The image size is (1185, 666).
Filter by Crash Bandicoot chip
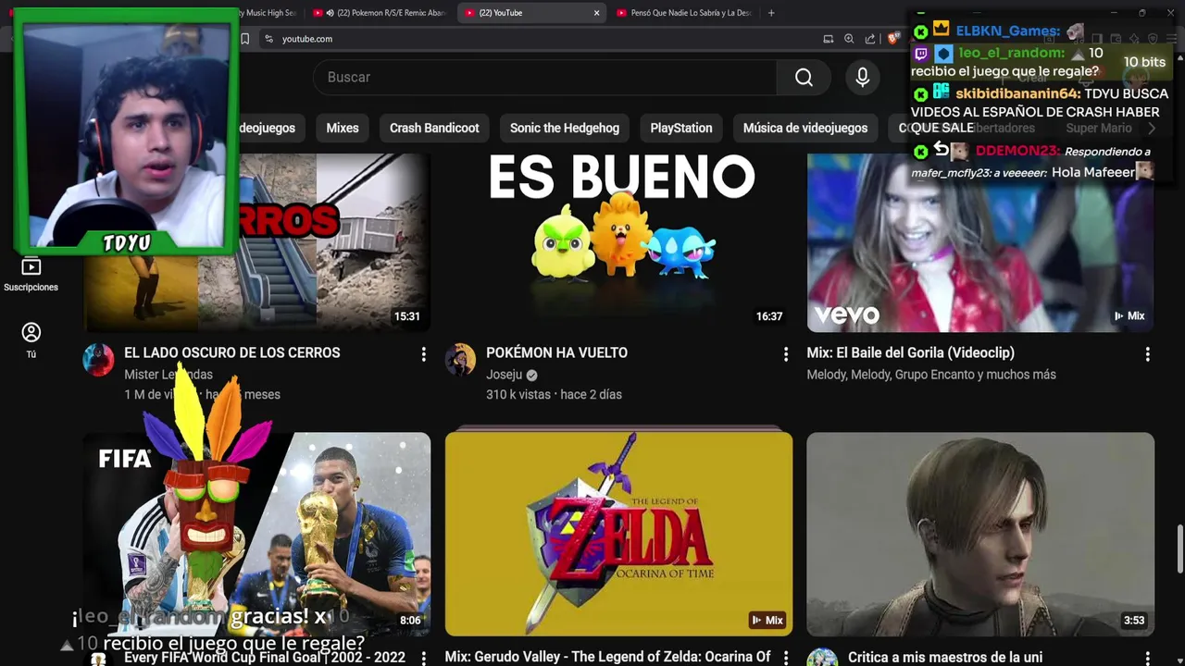(x=434, y=128)
